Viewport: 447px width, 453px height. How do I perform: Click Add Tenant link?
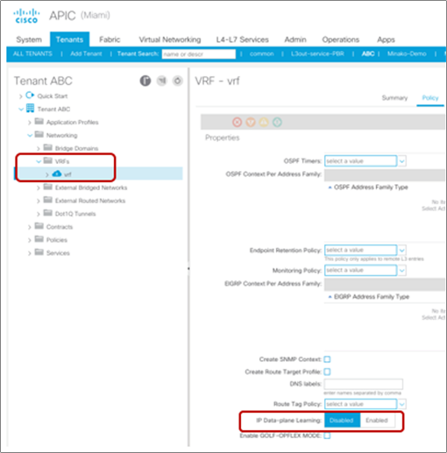[86, 53]
